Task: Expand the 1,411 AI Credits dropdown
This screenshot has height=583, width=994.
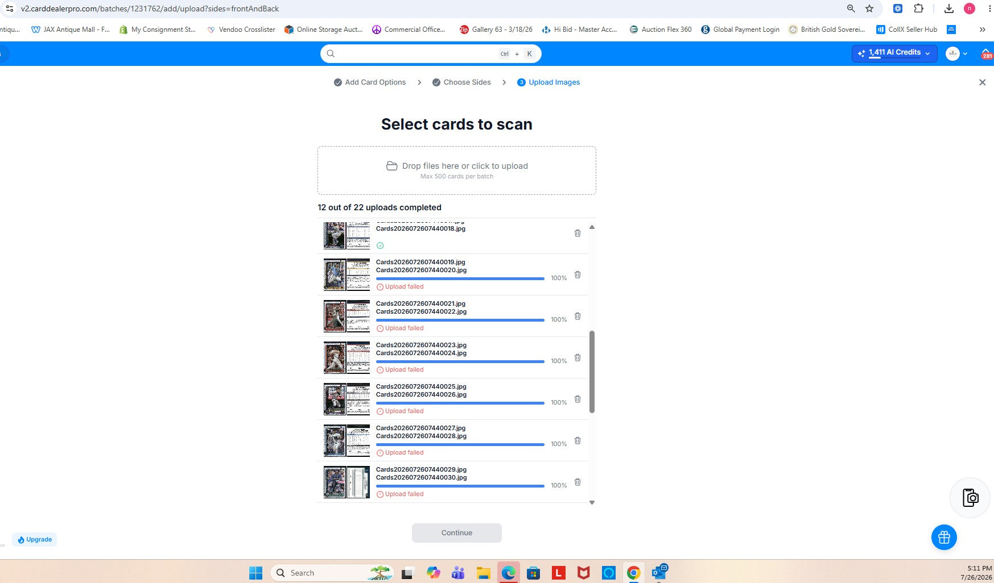Action: [894, 53]
